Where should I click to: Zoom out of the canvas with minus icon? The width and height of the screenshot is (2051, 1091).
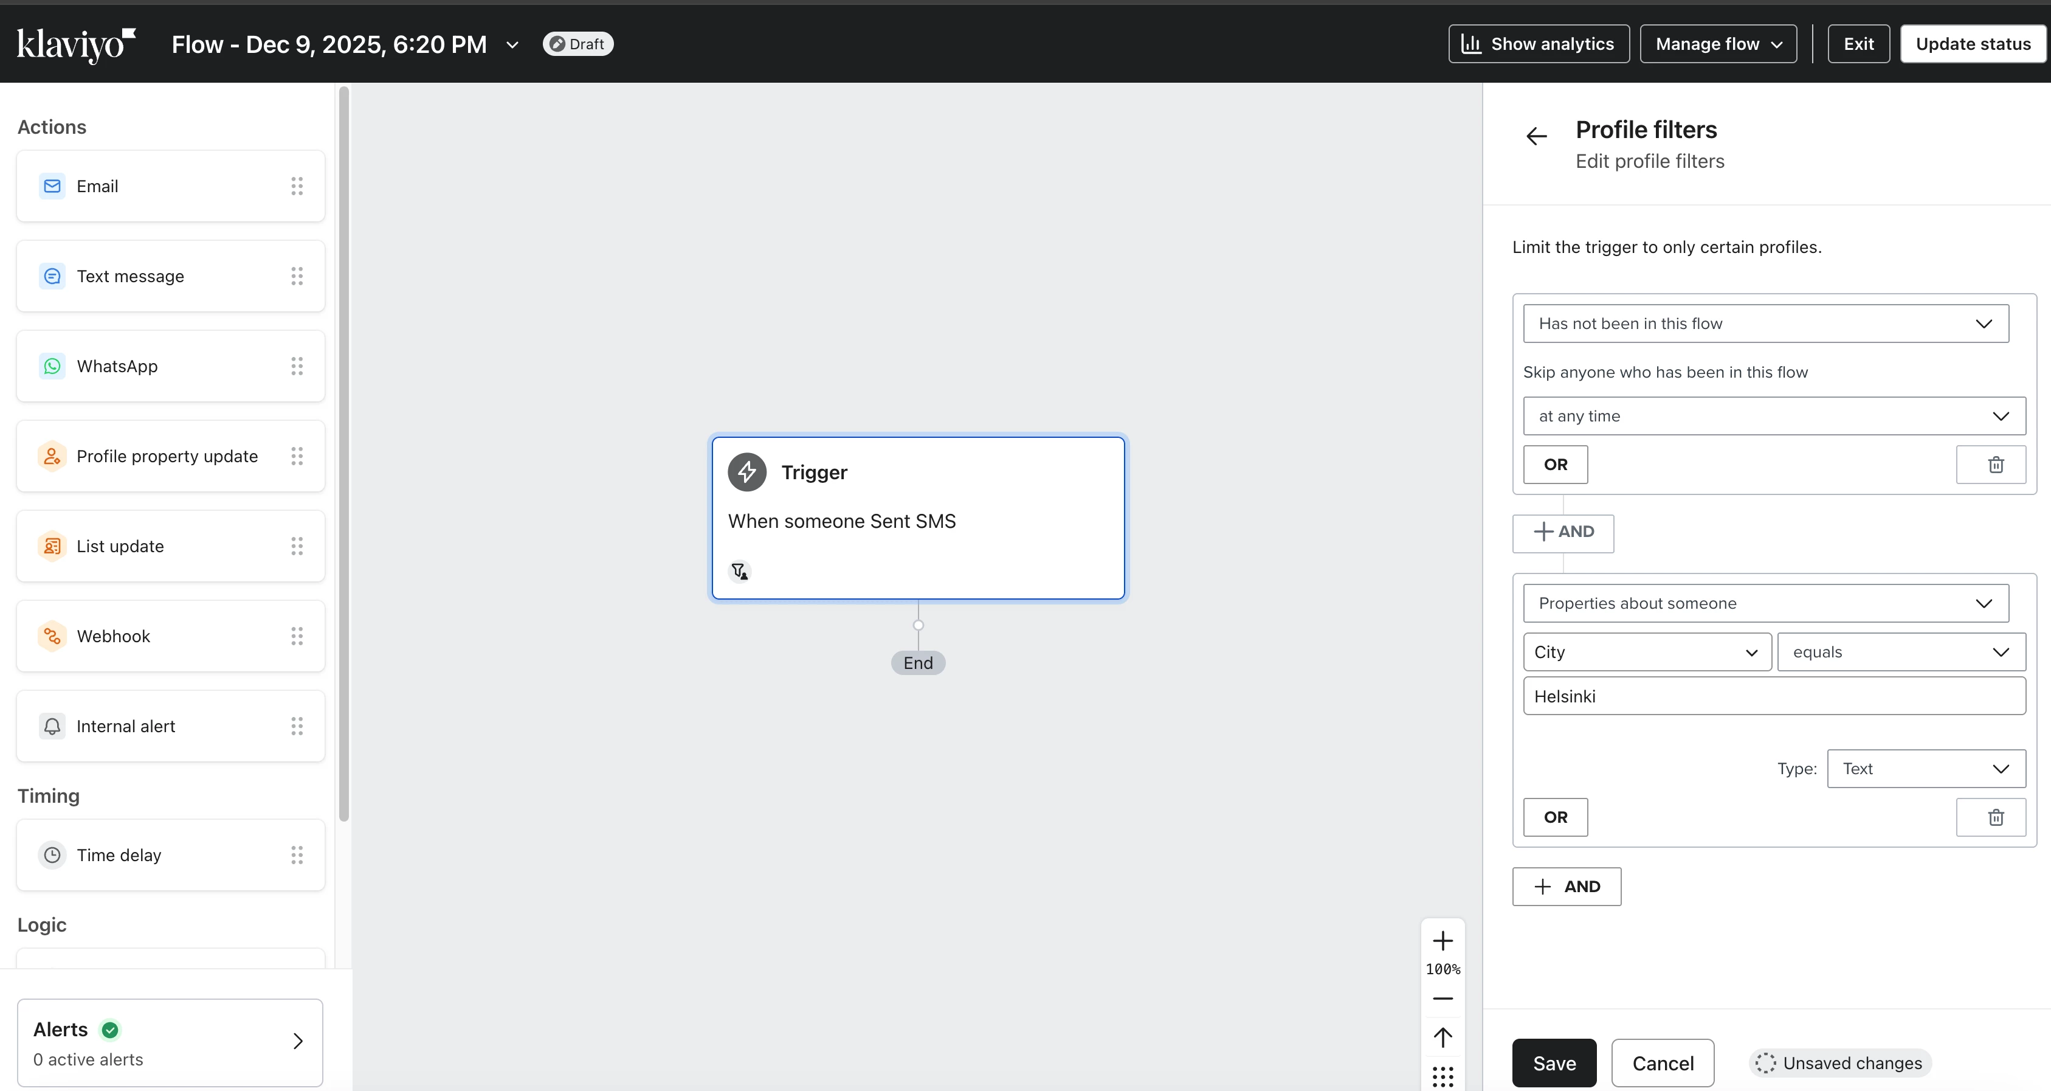(x=1442, y=999)
